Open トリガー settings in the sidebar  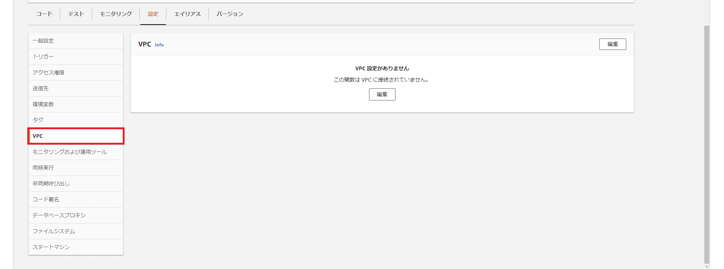click(x=76, y=57)
